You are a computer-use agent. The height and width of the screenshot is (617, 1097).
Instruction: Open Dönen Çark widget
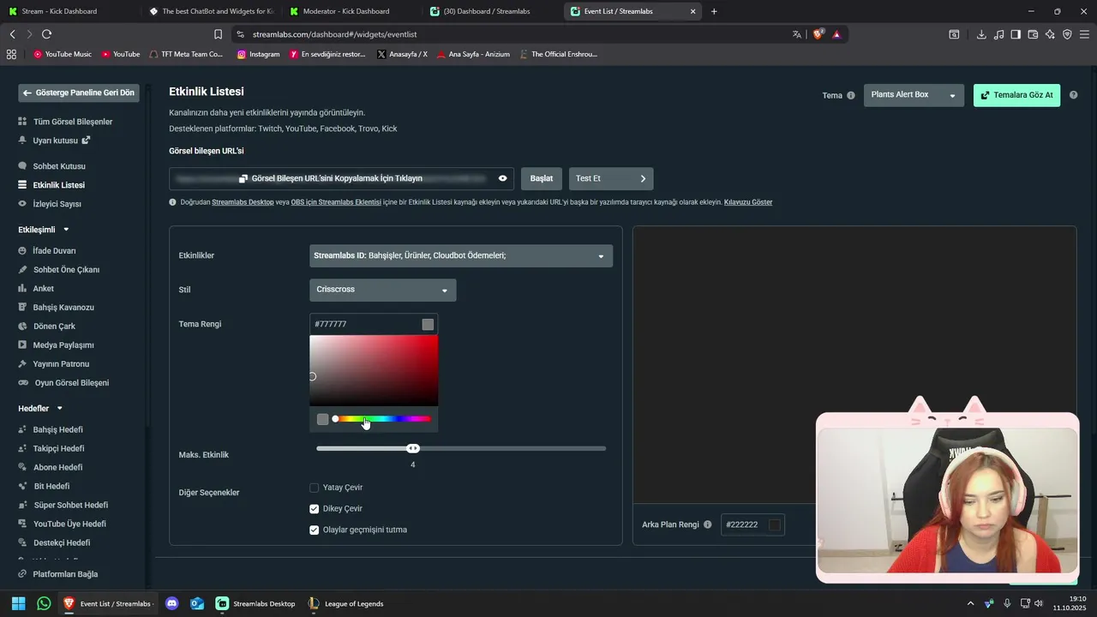54,326
